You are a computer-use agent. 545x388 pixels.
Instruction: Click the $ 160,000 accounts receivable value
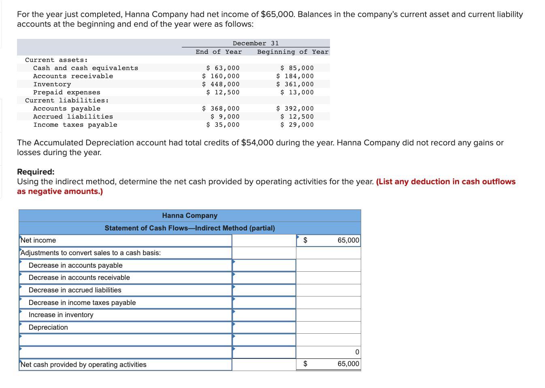pyautogui.click(x=221, y=76)
